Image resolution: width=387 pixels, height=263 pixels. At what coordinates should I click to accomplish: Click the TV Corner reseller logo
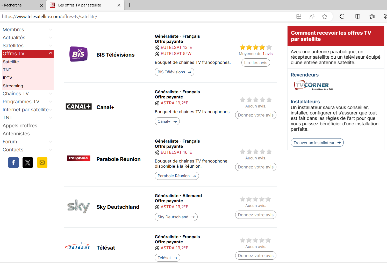[313, 85]
